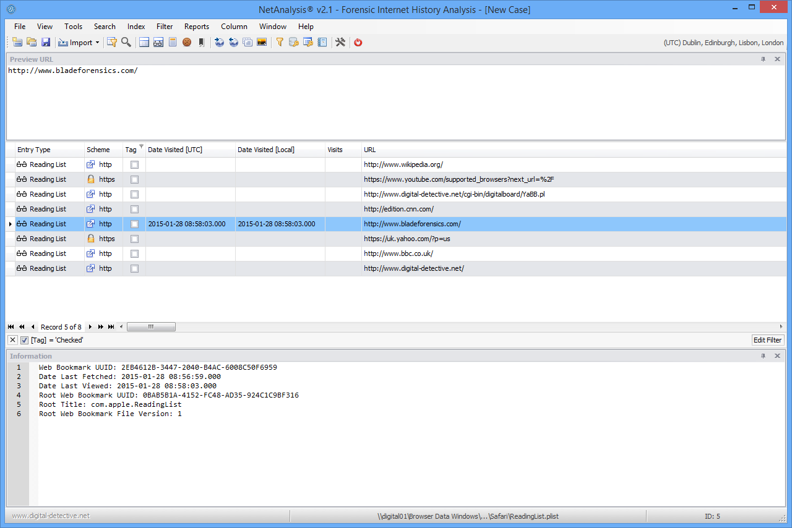This screenshot has height=528, width=792.
Task: Click the stacked windows toolbar icon
Action: coord(247,42)
